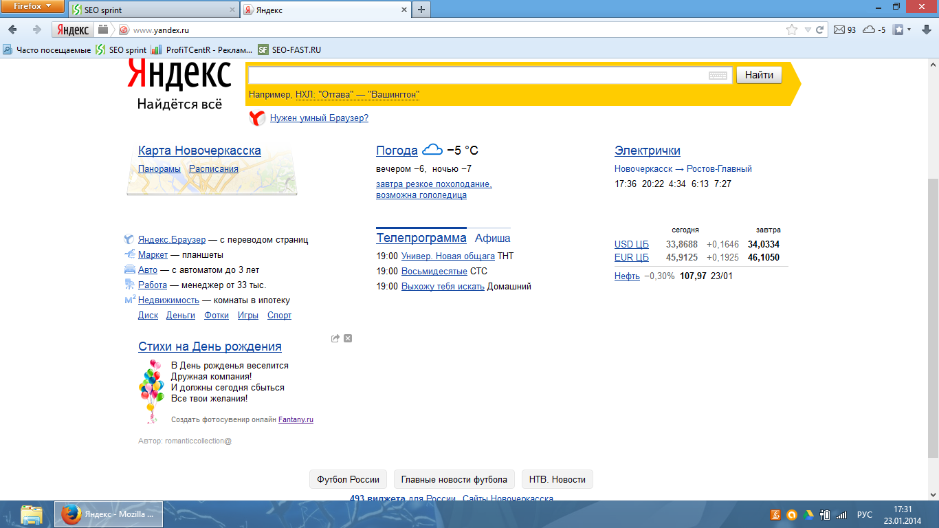Open the SEO sprint bookmark
This screenshot has height=528, width=939.
click(x=122, y=49)
